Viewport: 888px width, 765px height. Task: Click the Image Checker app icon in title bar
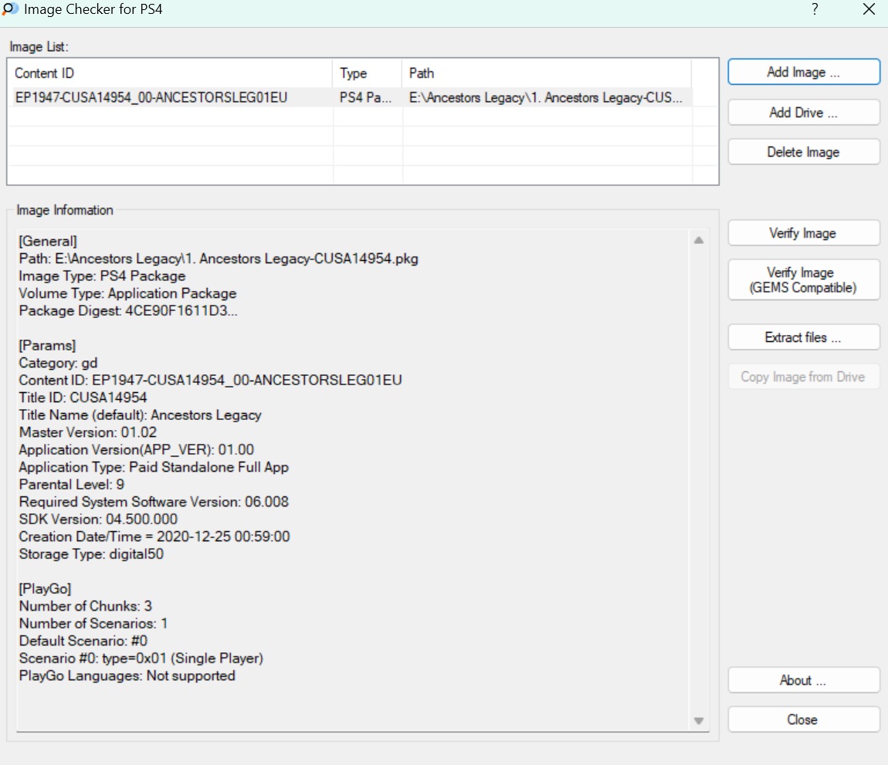pos(11,10)
